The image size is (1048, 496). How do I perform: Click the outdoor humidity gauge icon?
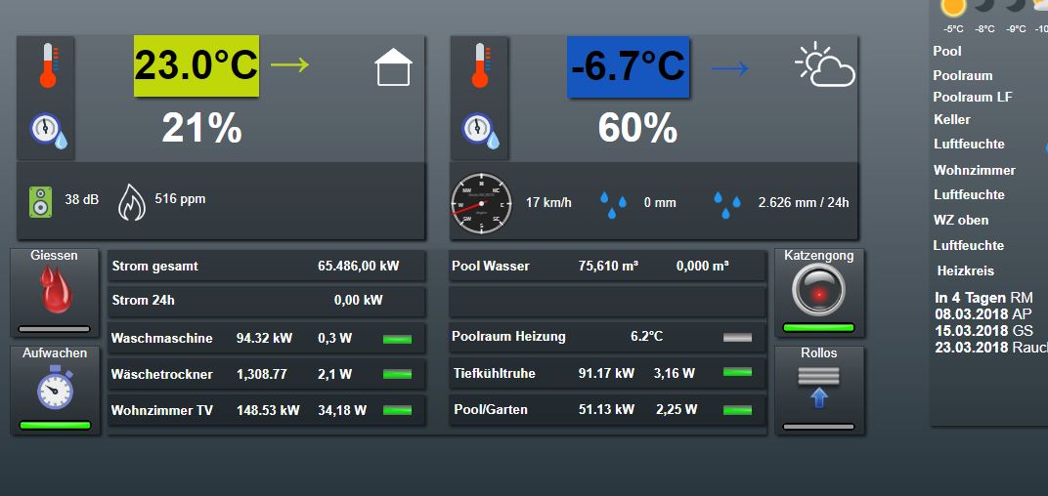[x=480, y=130]
